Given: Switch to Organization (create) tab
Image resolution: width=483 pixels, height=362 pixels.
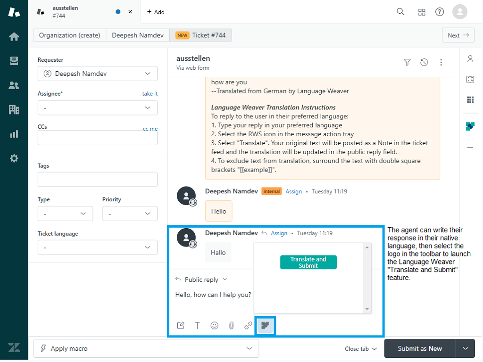Looking at the screenshot, I should tap(69, 35).
